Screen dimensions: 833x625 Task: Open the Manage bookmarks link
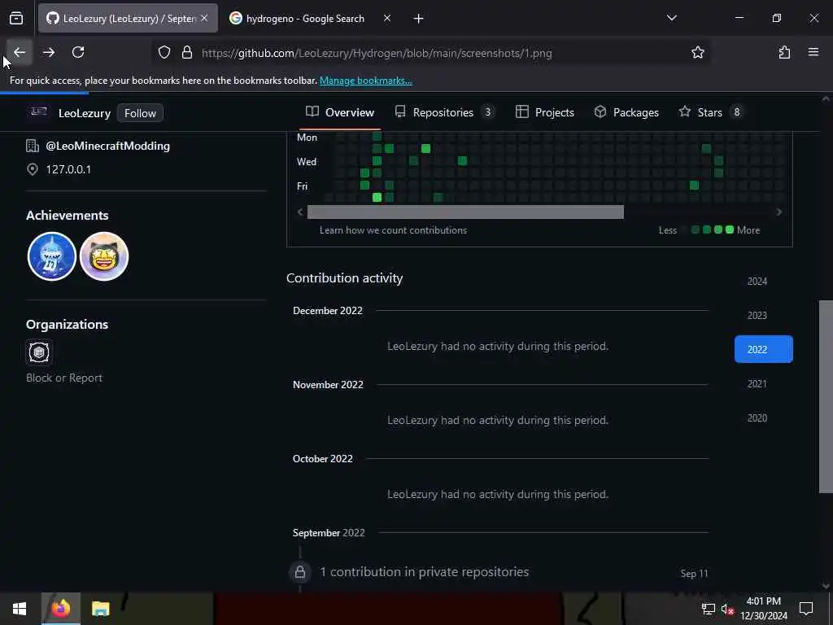366,81
